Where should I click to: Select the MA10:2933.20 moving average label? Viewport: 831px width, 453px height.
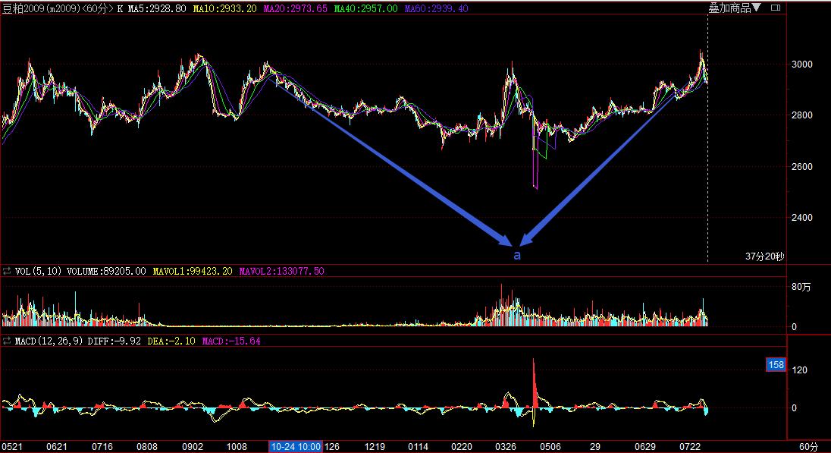click(x=224, y=8)
